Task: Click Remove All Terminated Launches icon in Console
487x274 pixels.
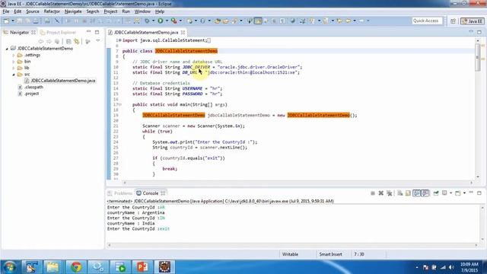Action: point(390,193)
